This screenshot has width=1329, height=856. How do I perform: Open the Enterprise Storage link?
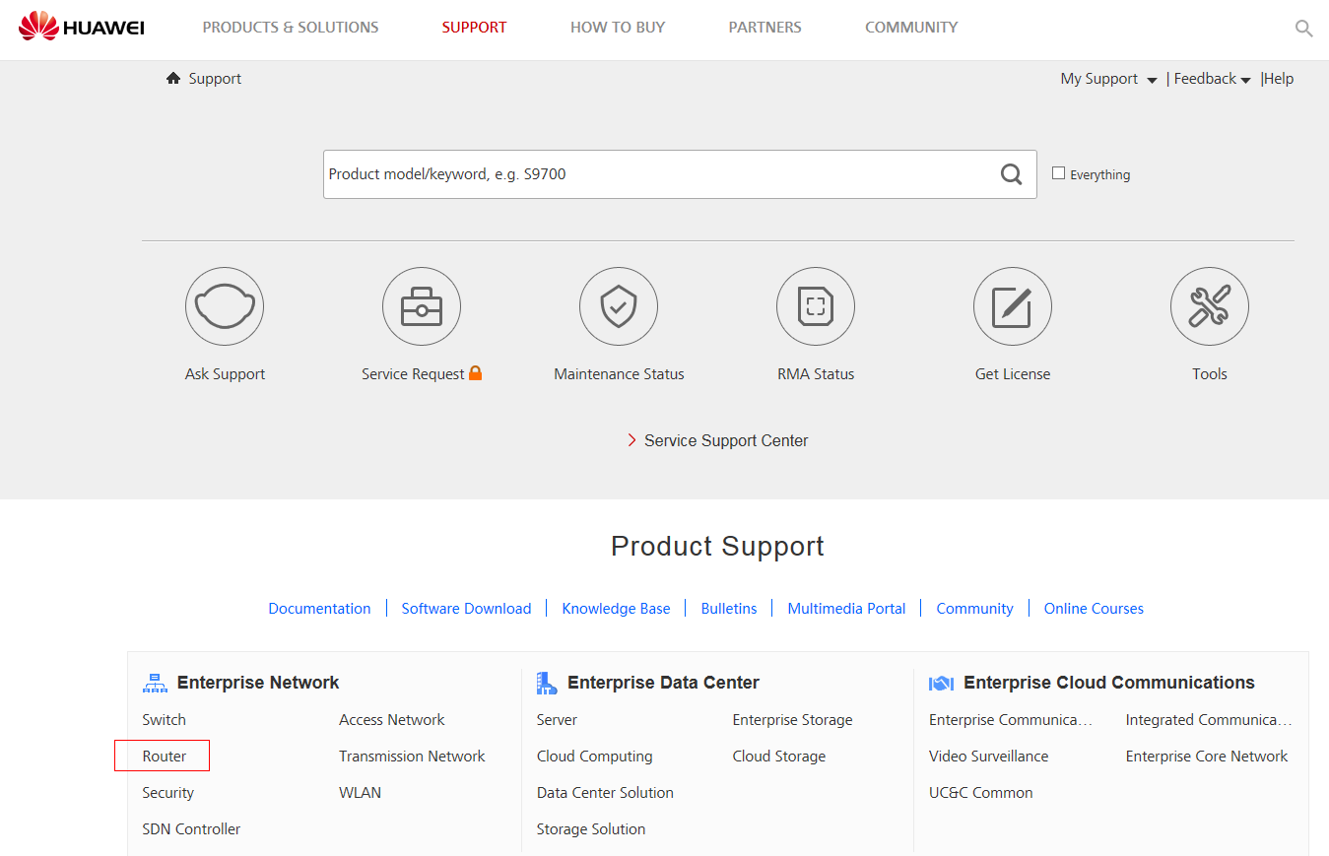792,720
